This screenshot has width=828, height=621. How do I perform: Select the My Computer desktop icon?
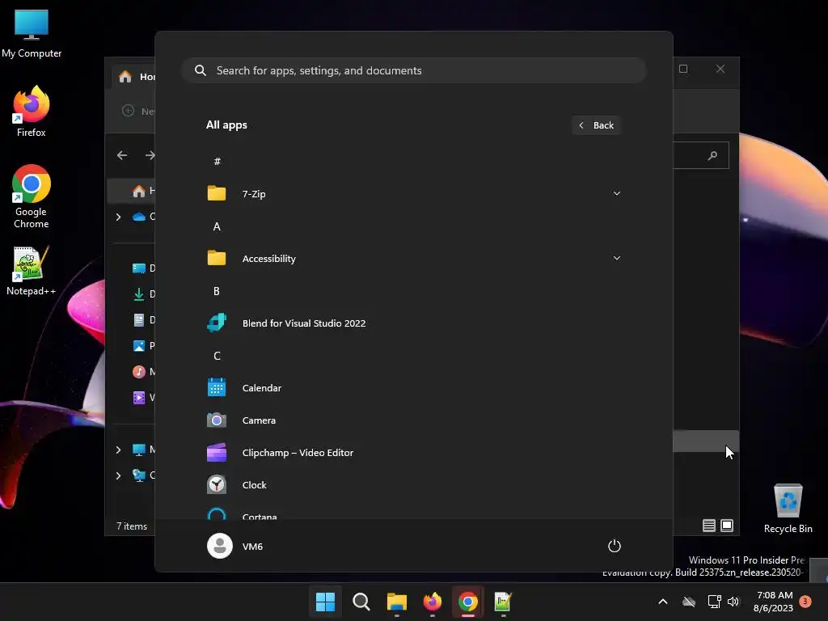point(32,33)
